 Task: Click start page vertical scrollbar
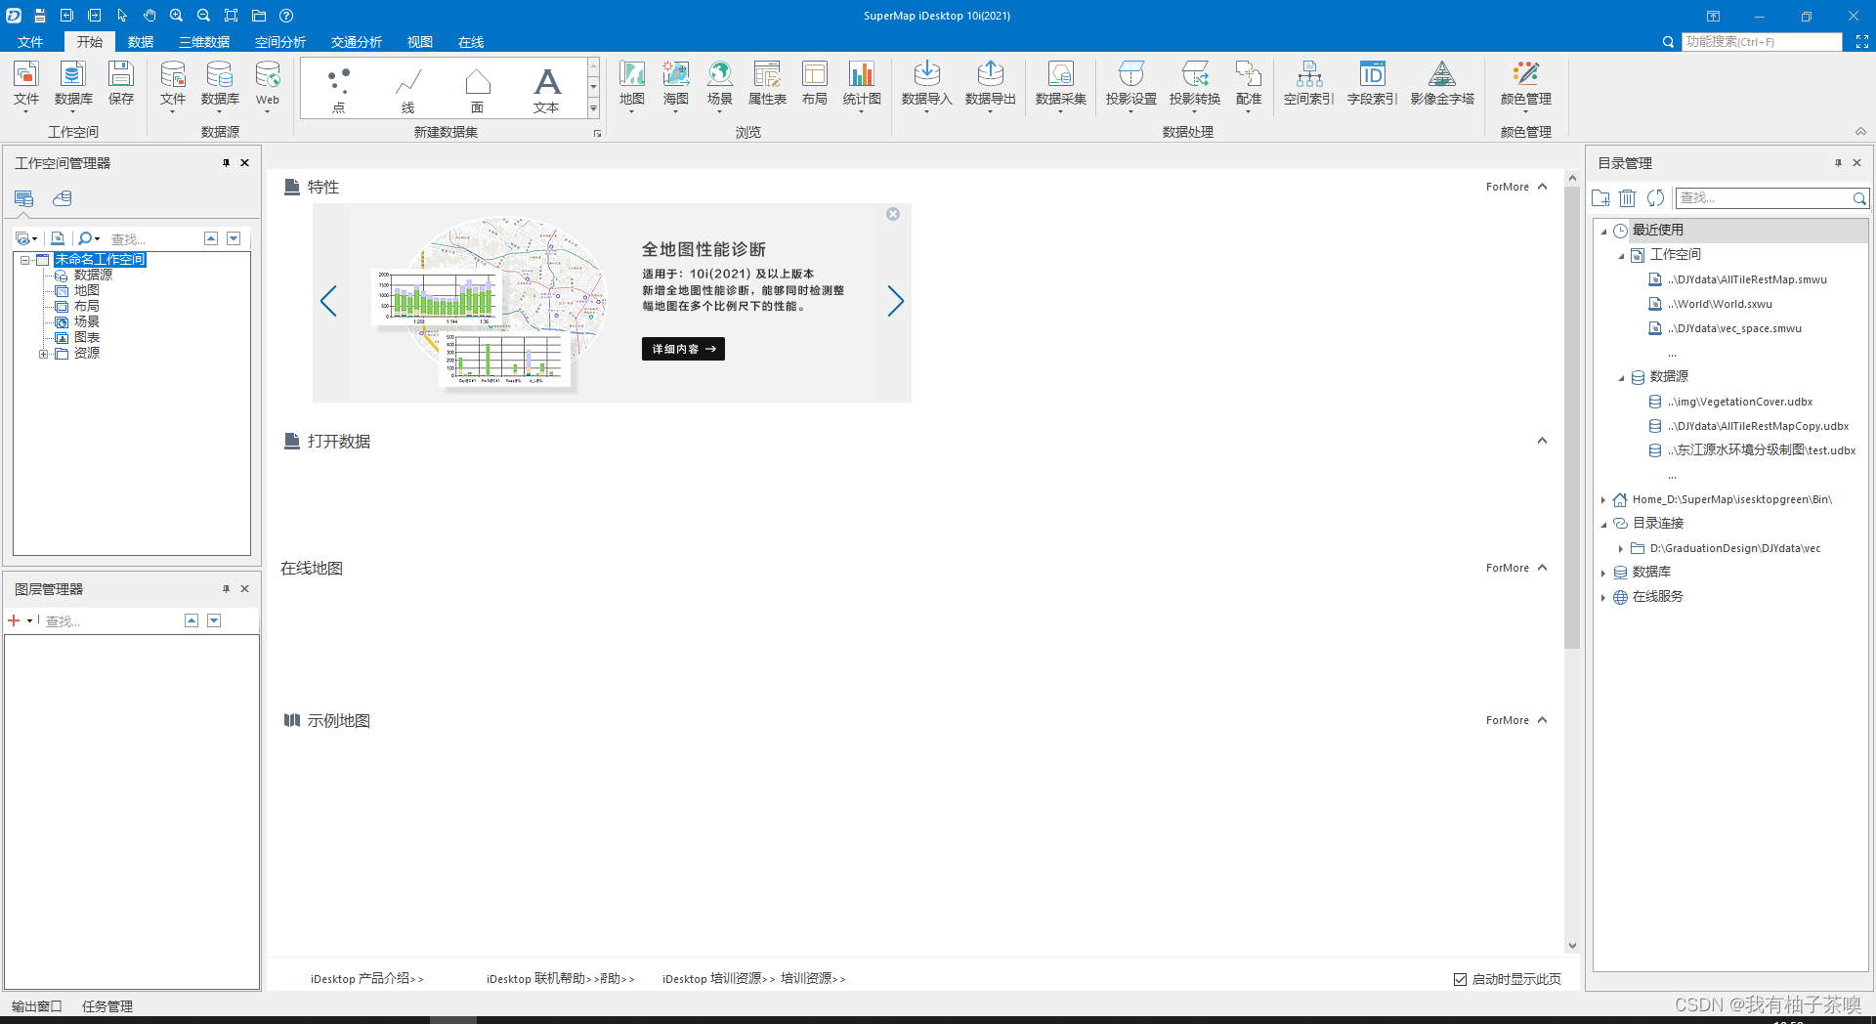[1572, 418]
